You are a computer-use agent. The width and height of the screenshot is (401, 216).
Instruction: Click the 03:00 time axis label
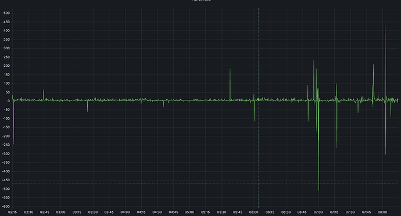(x=61, y=212)
